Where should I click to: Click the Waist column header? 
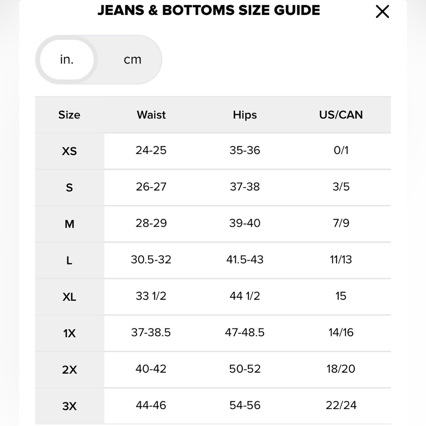tap(151, 115)
